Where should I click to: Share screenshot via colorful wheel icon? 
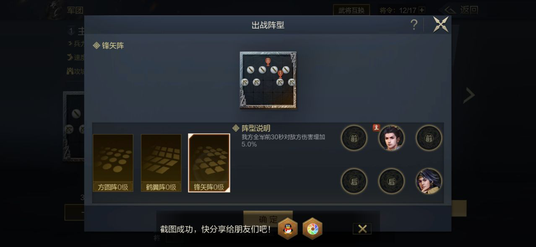(x=312, y=229)
